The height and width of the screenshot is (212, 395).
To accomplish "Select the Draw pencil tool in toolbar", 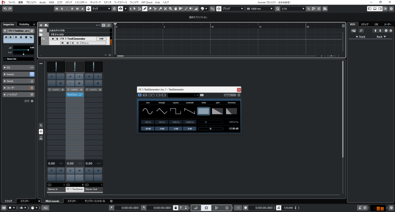I will tap(145, 8).
